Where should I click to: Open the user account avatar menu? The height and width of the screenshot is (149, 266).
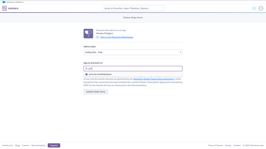261,8
